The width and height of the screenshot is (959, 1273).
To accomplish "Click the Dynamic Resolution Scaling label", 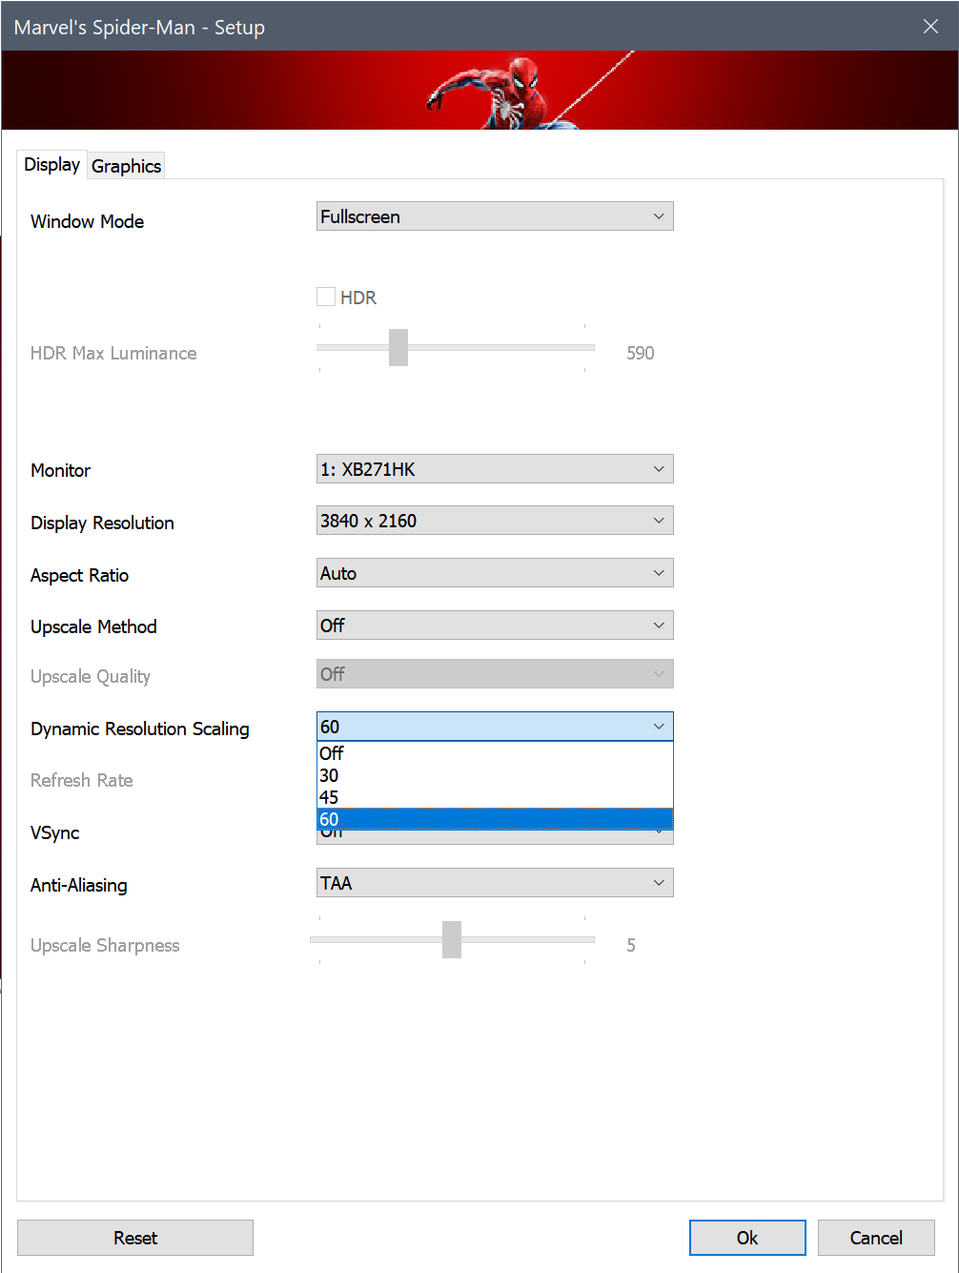I will (x=140, y=729).
